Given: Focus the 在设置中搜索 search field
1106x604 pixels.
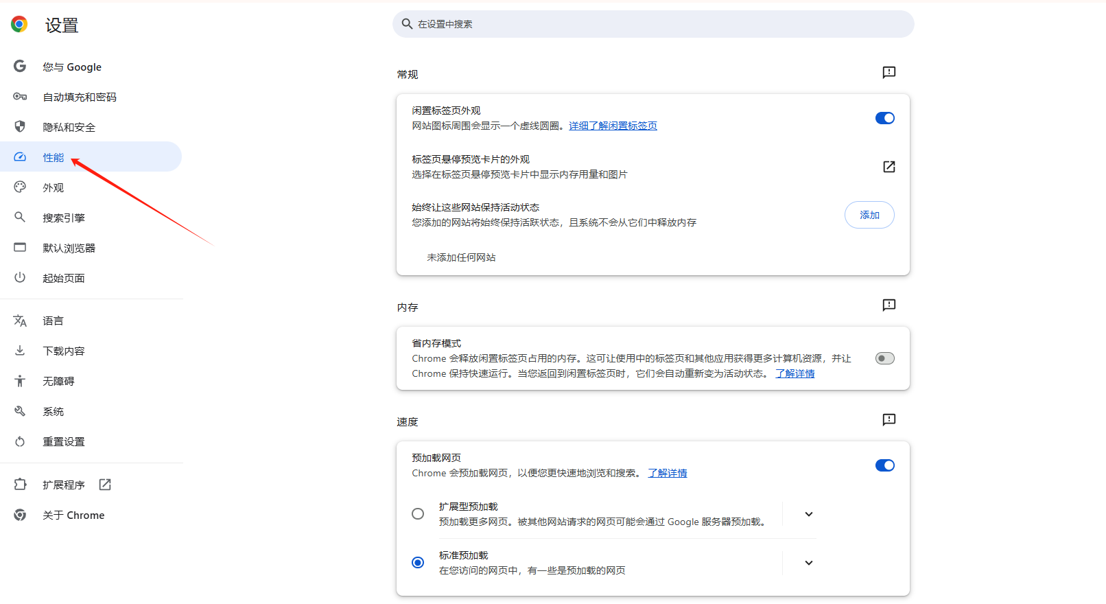Looking at the screenshot, I should pos(653,24).
